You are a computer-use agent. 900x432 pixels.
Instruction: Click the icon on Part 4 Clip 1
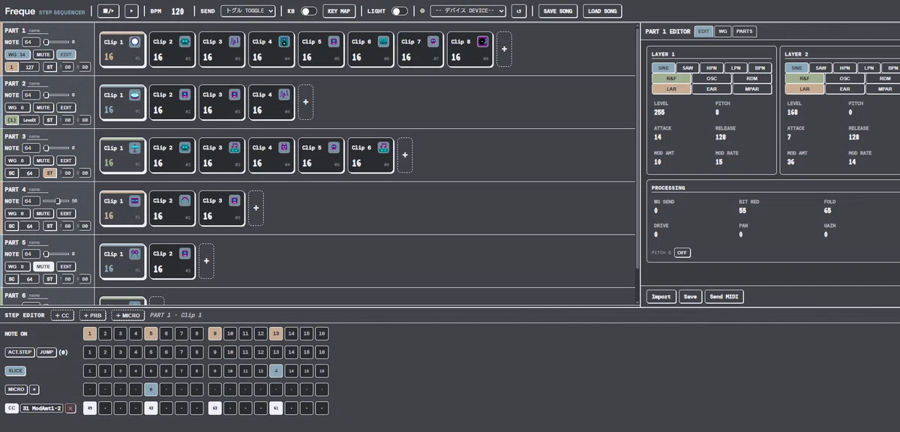pos(134,201)
